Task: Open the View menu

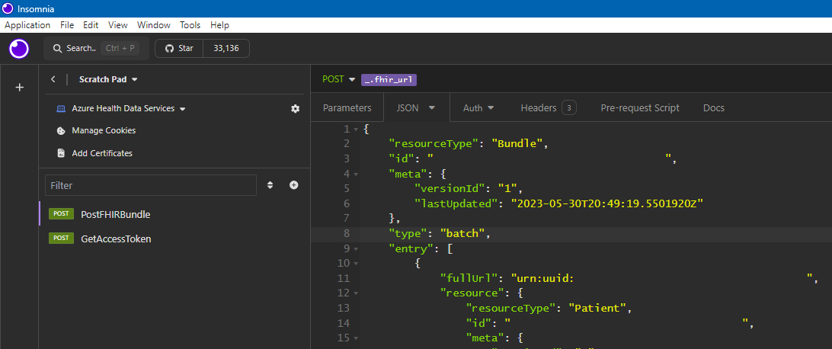Action: (x=118, y=25)
